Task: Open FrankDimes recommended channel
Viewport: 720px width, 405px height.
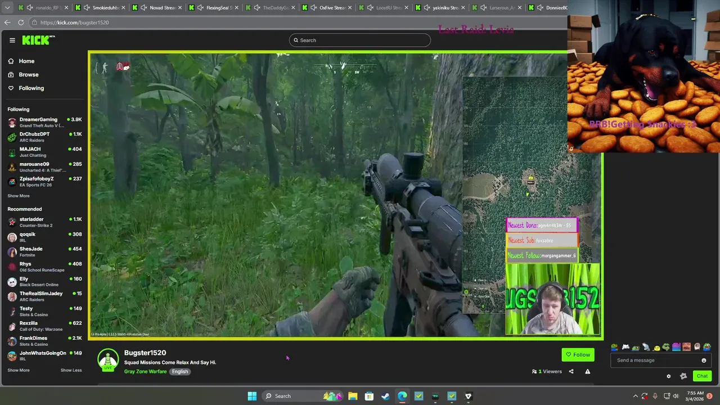Action: click(44, 340)
